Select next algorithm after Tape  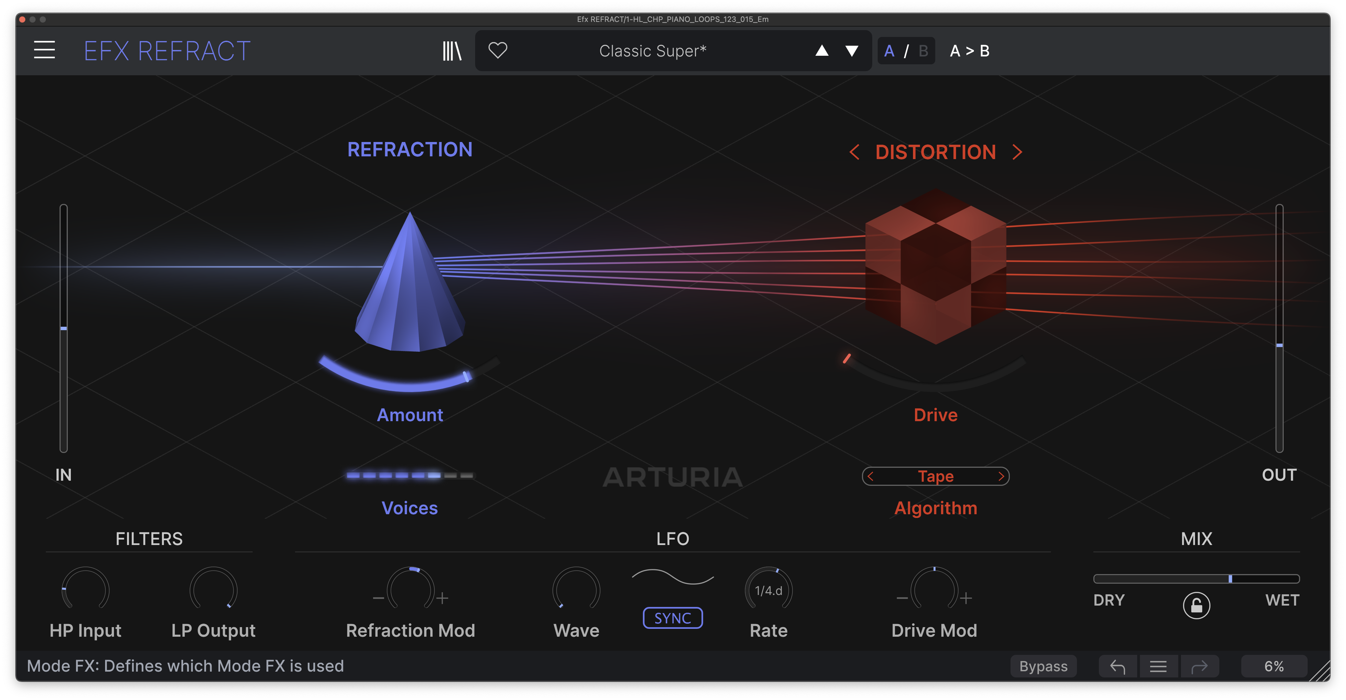click(x=1001, y=477)
